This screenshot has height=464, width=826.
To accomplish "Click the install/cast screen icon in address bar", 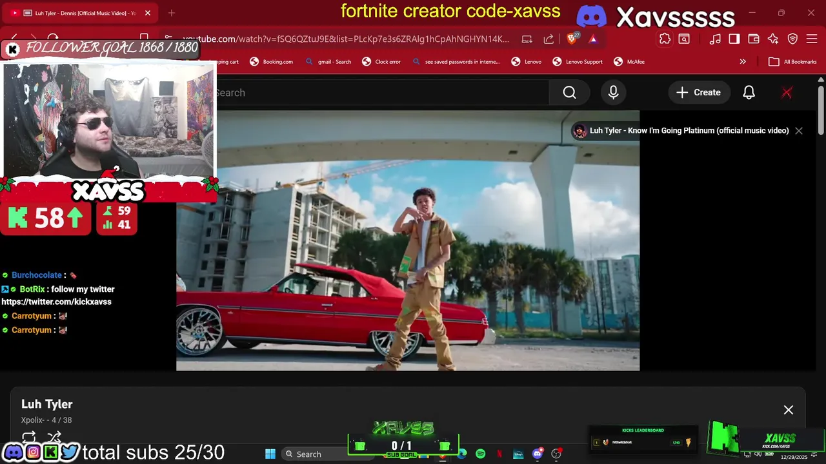I will point(527,39).
